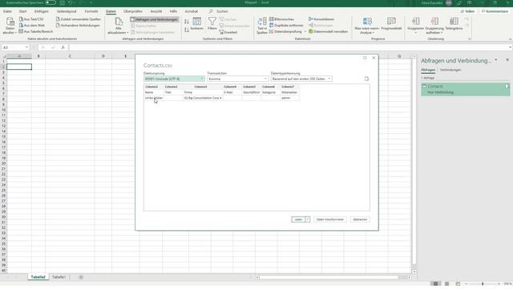Select the Contacts query in pane

tap(465, 89)
